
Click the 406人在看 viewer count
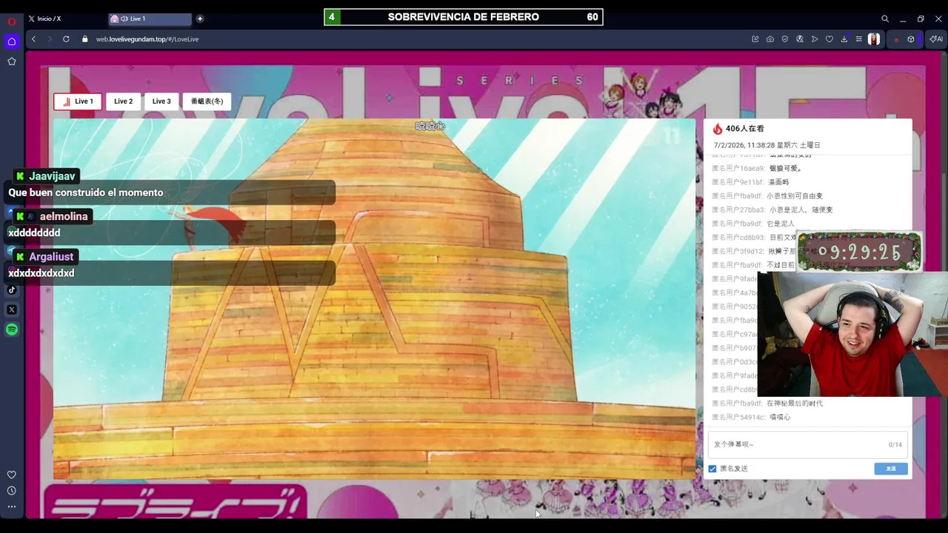744,129
